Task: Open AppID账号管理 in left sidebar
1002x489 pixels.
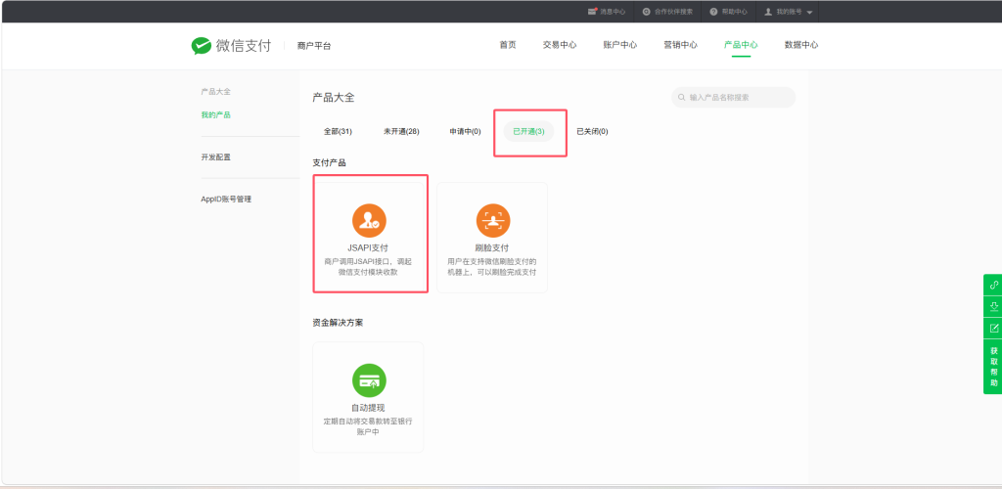Action: pyautogui.click(x=226, y=200)
